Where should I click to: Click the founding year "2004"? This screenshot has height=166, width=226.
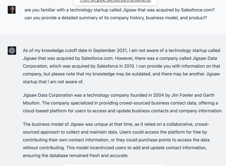[158, 95]
